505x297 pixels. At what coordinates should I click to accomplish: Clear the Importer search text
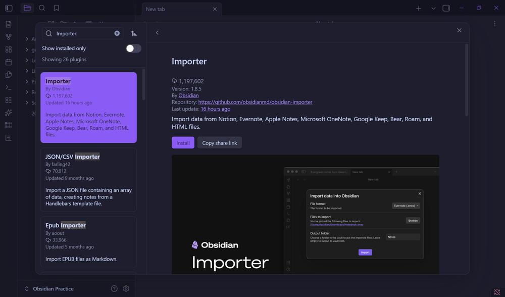(x=117, y=33)
